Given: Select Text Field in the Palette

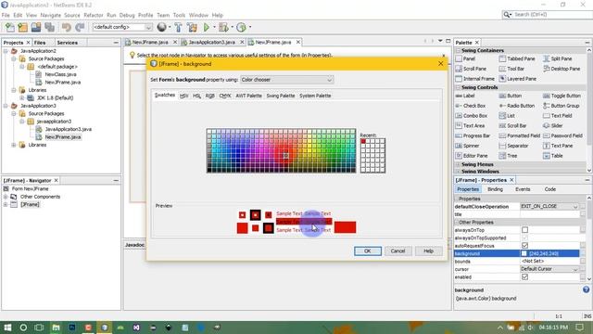Looking at the screenshot, I should (x=558, y=115).
